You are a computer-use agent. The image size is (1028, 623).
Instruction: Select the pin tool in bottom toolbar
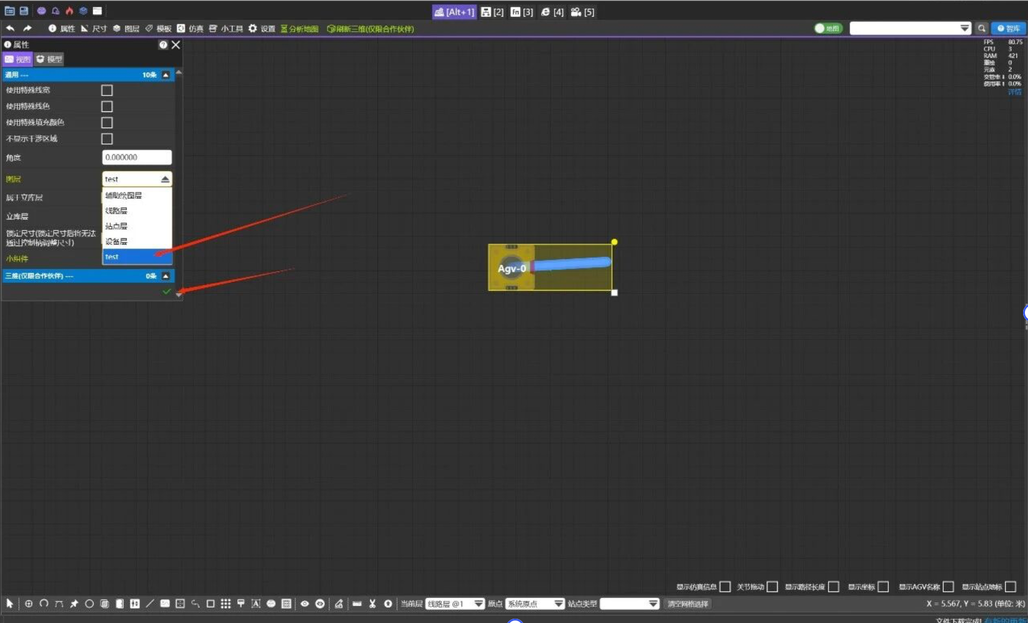coord(74,604)
